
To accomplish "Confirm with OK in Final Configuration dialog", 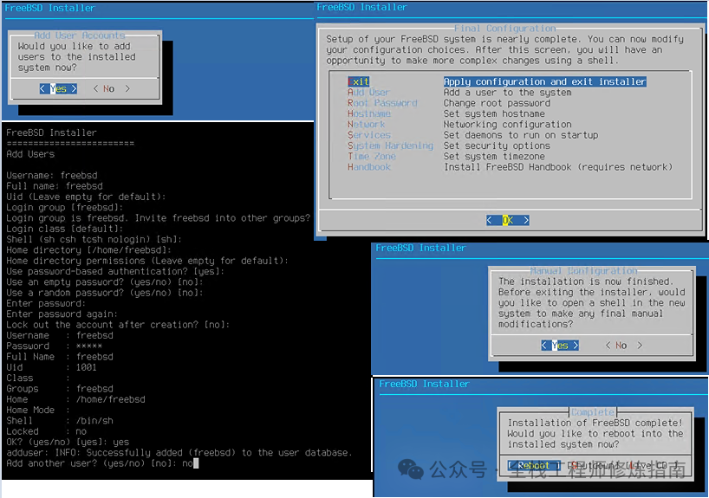I will tap(507, 220).
